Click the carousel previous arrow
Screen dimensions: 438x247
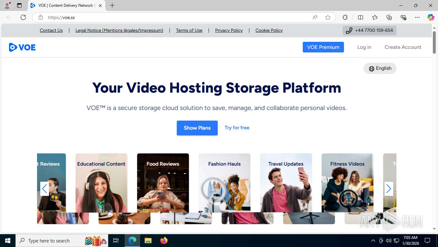point(44,189)
